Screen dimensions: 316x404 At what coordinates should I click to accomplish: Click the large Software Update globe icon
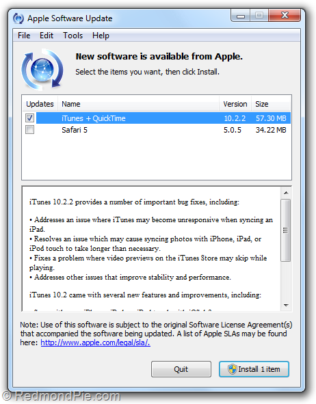click(x=42, y=69)
